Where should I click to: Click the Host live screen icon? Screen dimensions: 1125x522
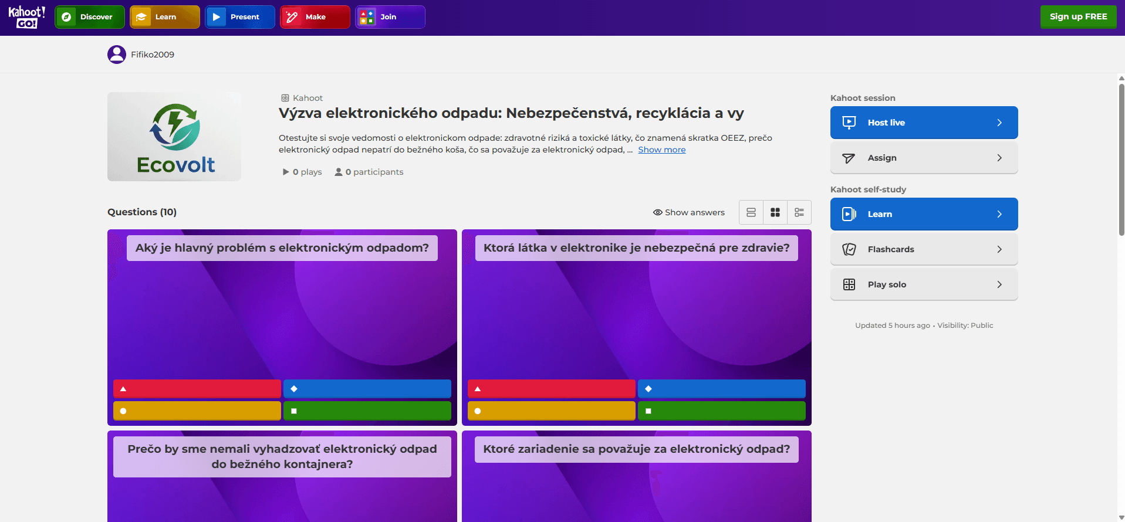pos(849,123)
